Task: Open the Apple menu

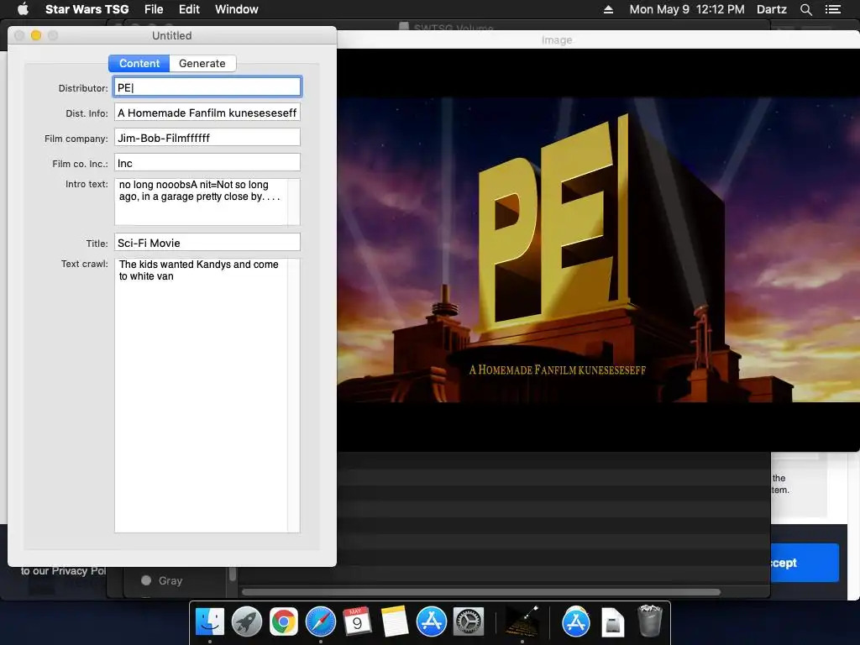Action: (23, 8)
